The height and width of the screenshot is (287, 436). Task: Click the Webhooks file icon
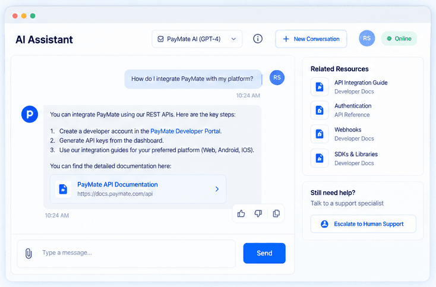pyautogui.click(x=320, y=134)
